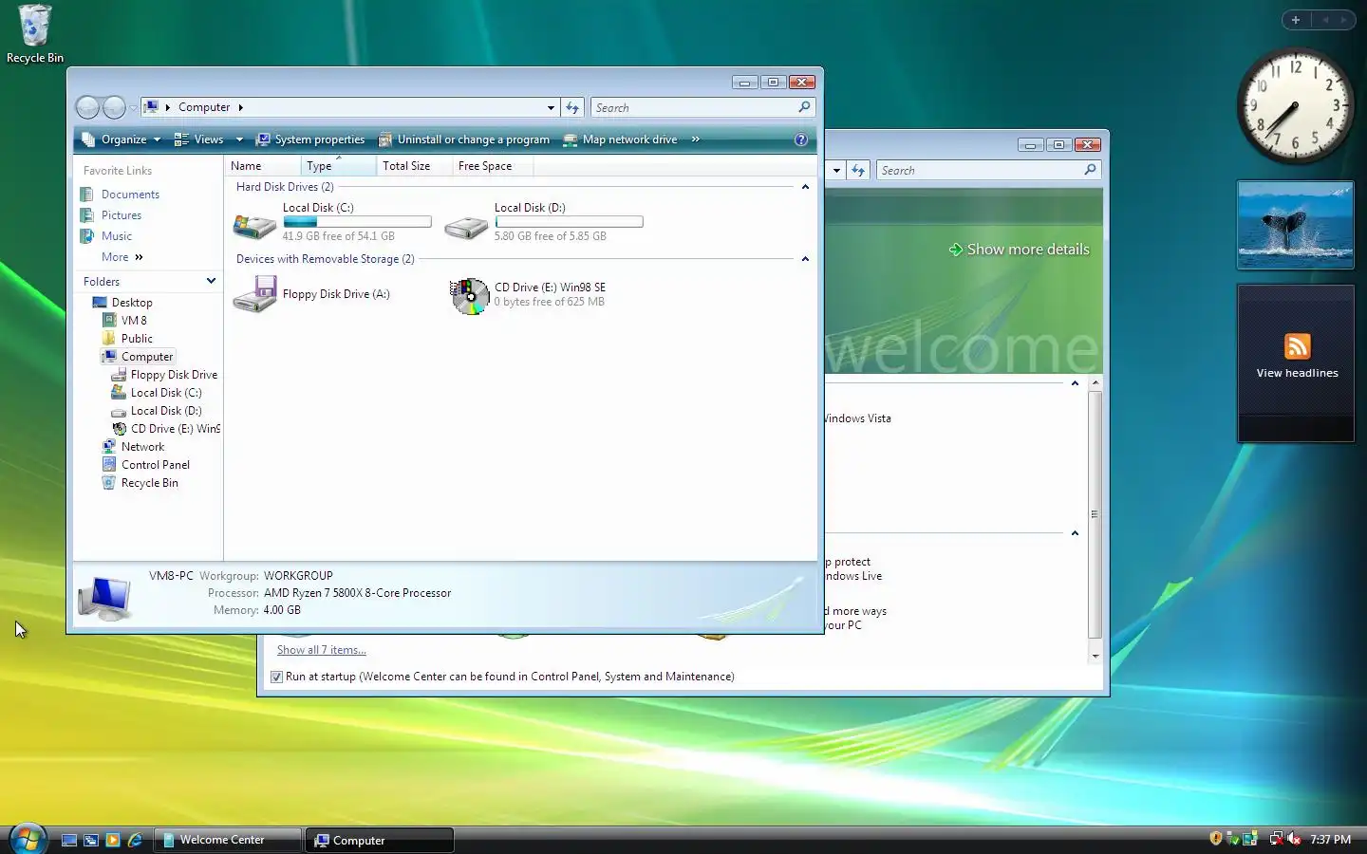
Task: Open Documents favorite link
Action: 130,195
